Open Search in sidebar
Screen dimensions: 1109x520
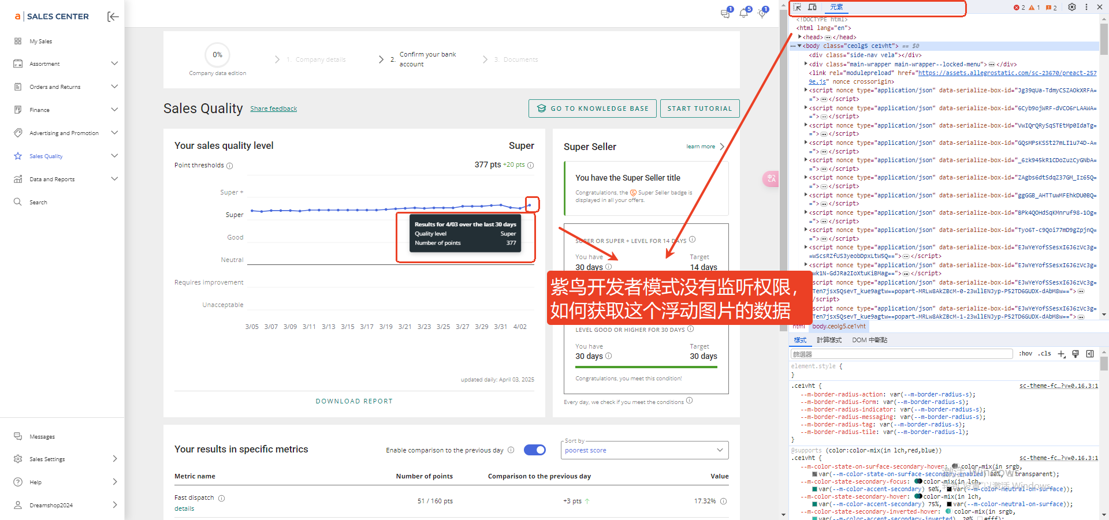point(38,203)
